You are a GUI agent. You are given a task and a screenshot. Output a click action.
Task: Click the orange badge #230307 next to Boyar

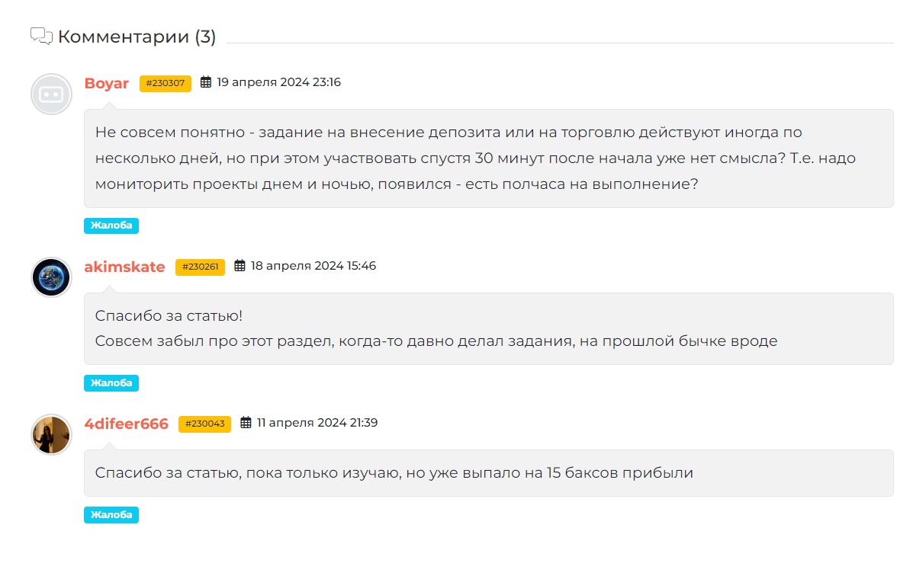pos(165,84)
